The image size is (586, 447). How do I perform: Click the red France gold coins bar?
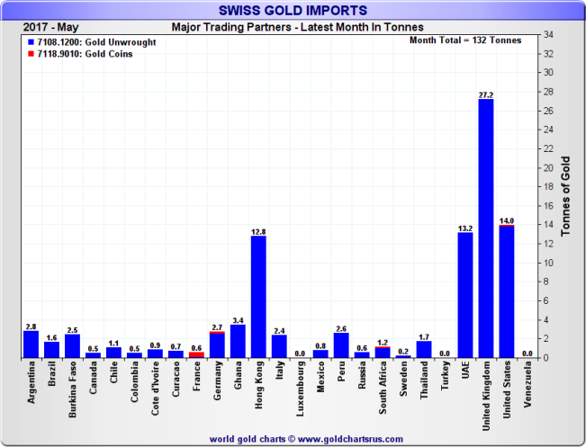(x=196, y=355)
